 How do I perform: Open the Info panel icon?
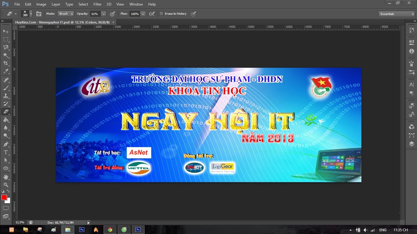[412, 51]
